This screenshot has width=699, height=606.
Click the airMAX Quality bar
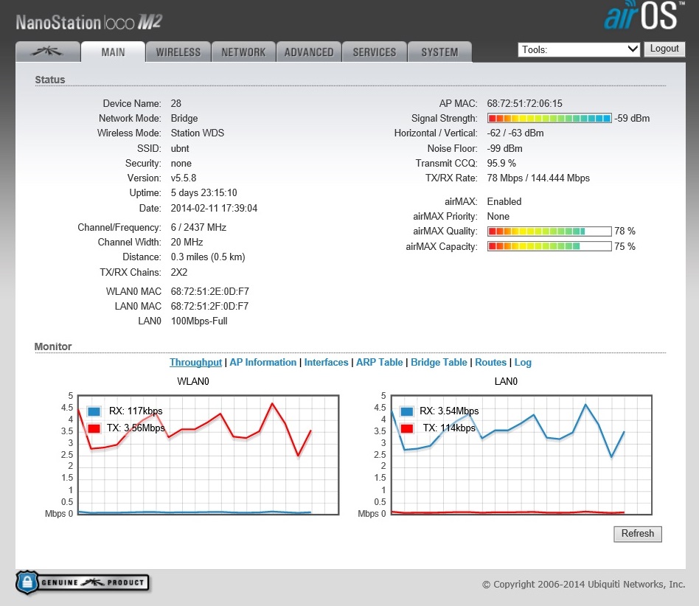[x=549, y=231]
